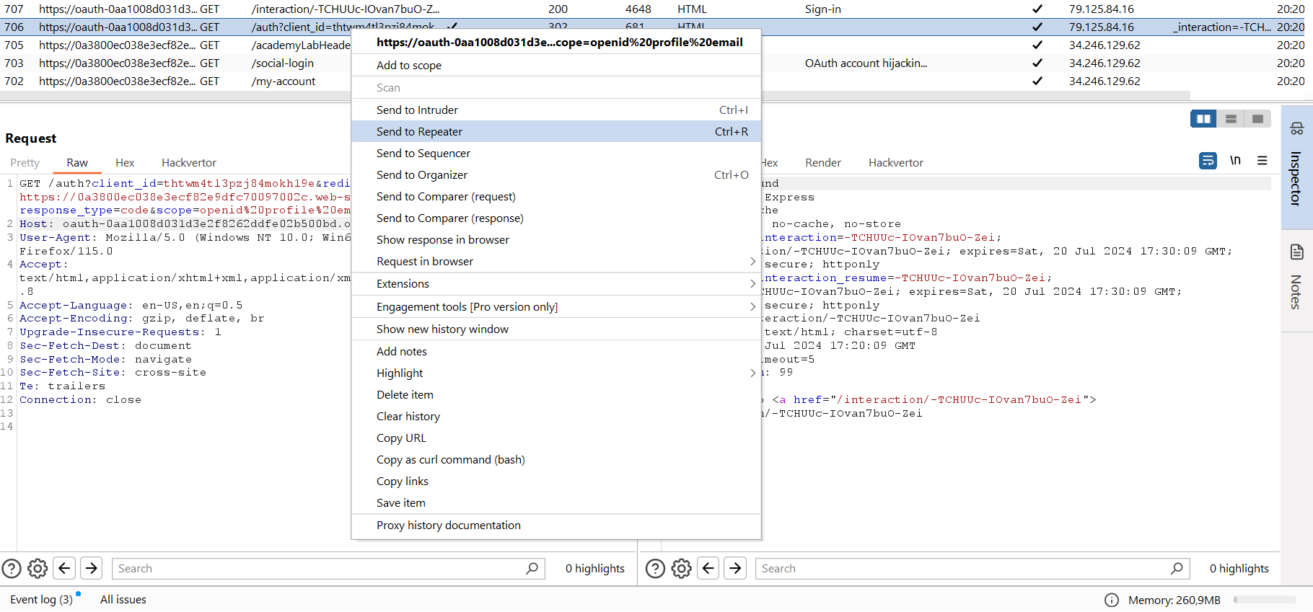Expand Engagement tools submenu
The image size is (1313, 612).
click(555, 307)
